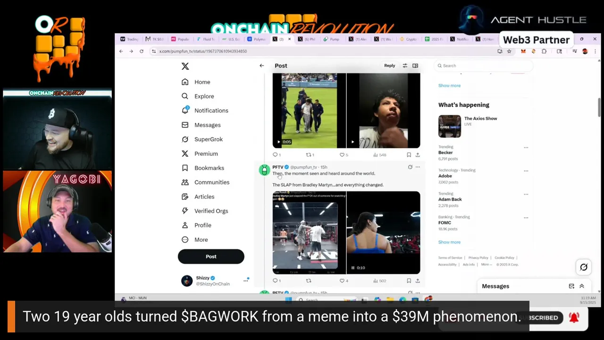
Task: Open Privacy Policy link
Action: pos(478,258)
